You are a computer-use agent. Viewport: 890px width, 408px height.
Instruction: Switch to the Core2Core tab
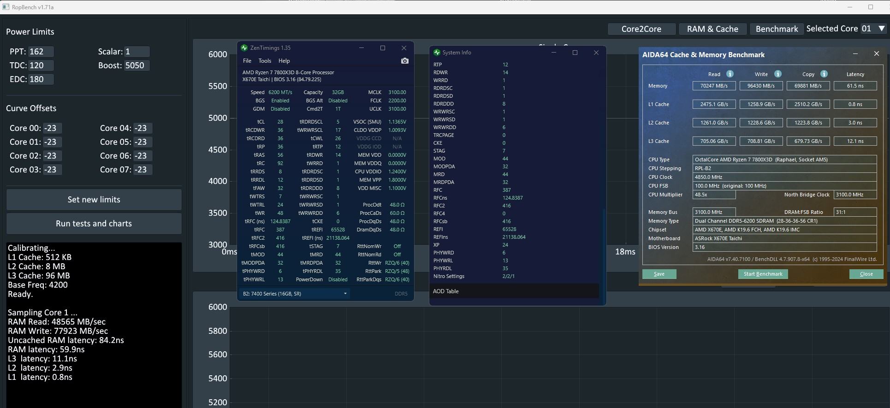[641, 29]
